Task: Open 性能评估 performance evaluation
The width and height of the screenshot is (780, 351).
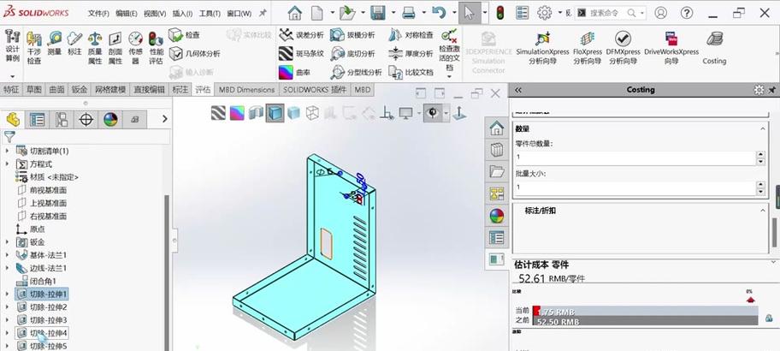Action: [156, 48]
